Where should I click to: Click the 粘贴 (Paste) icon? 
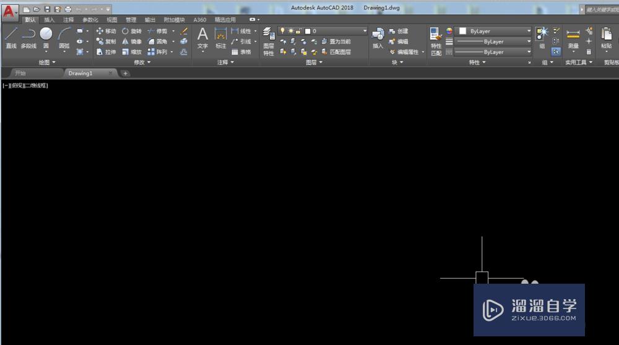pyautogui.click(x=607, y=38)
